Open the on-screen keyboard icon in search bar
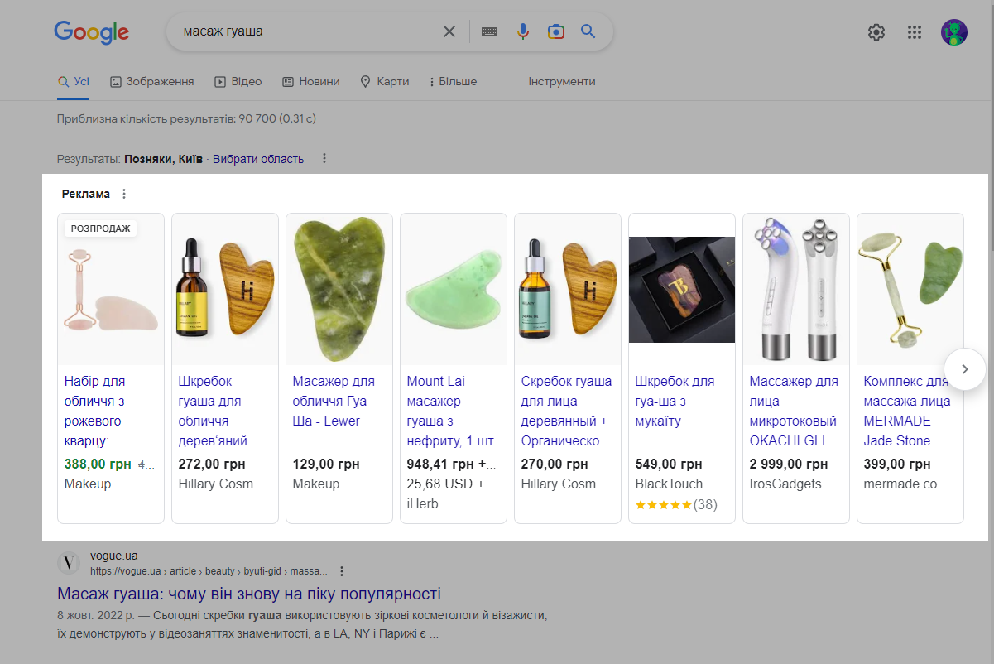The height and width of the screenshot is (664, 994). coord(489,31)
